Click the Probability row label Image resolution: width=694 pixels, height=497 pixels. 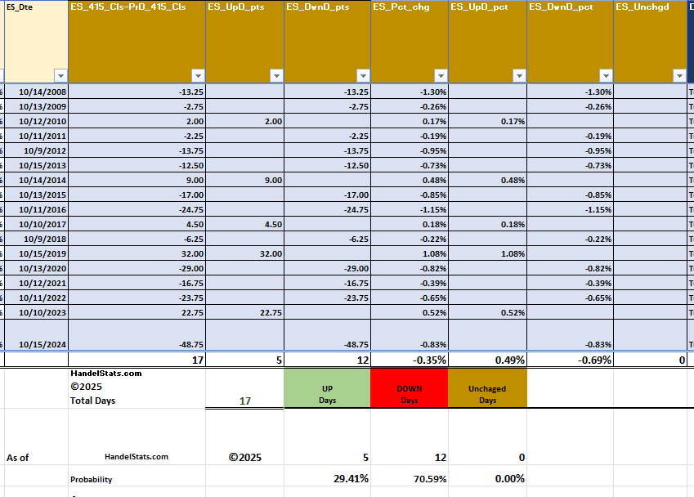click(92, 479)
